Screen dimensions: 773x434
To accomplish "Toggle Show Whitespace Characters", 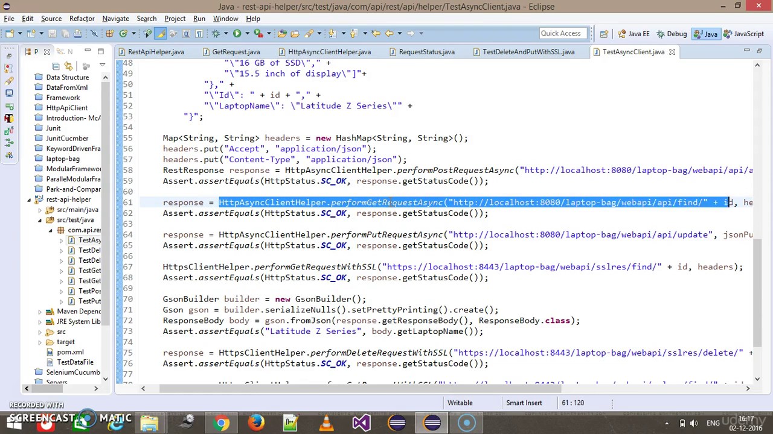I will point(199,33).
